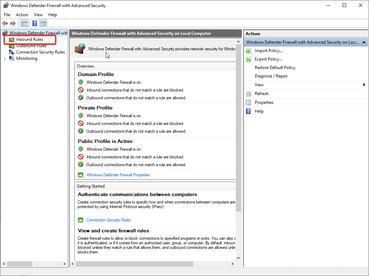The image size is (369, 276).
Task: Toggle the Show/Hide Console Tree toolbar icon
Action: (x=24, y=23)
